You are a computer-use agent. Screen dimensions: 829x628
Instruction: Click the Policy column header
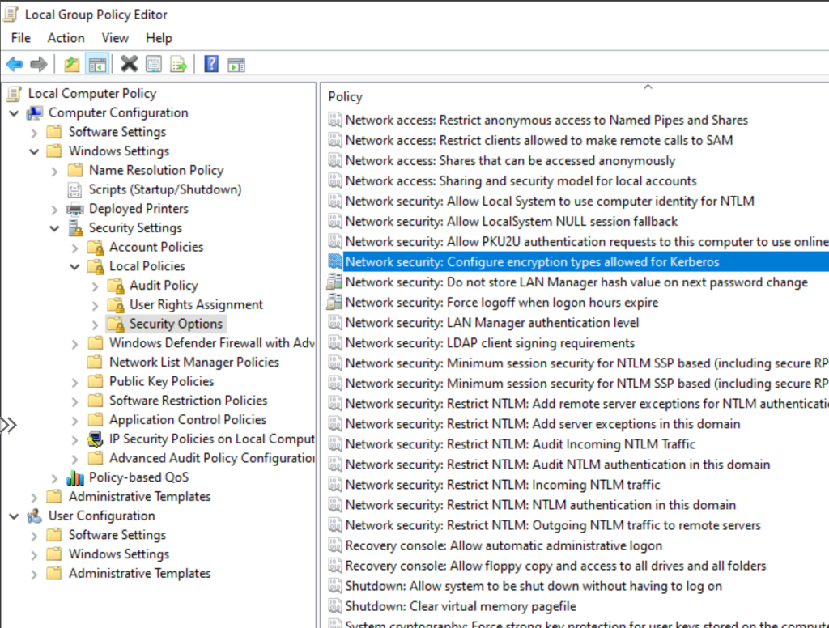[346, 96]
